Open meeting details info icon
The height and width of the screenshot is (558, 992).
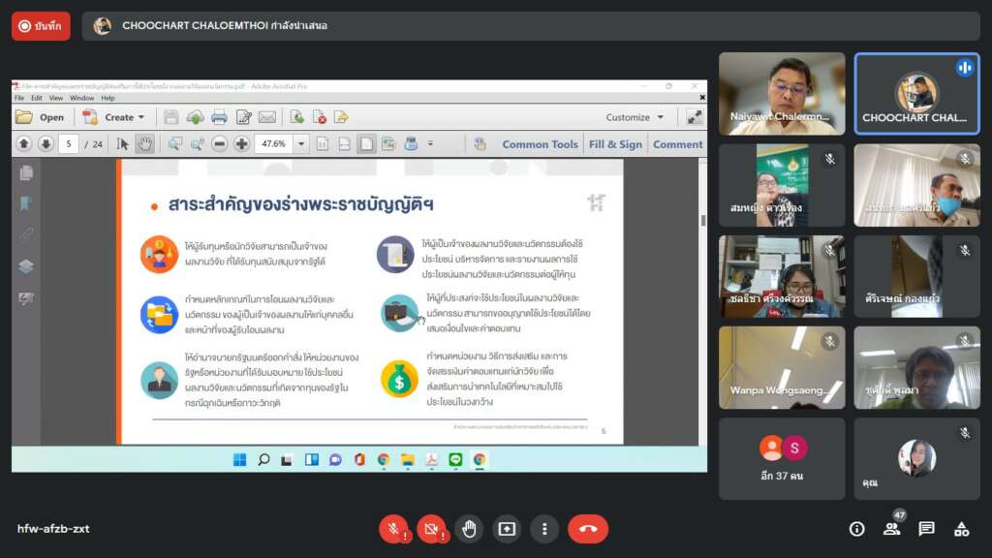click(x=856, y=529)
